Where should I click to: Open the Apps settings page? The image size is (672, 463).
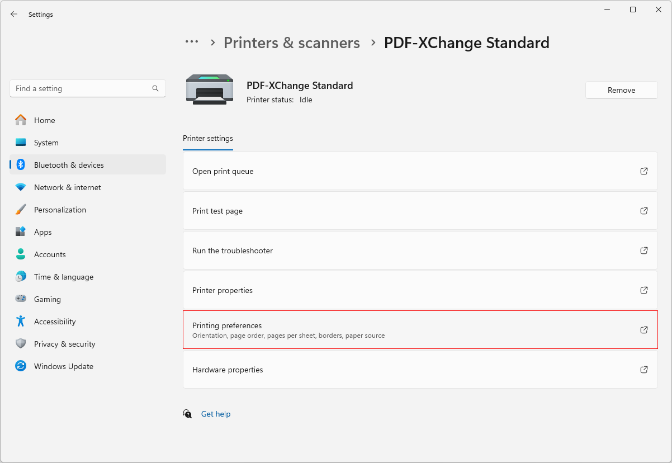[x=88, y=232]
